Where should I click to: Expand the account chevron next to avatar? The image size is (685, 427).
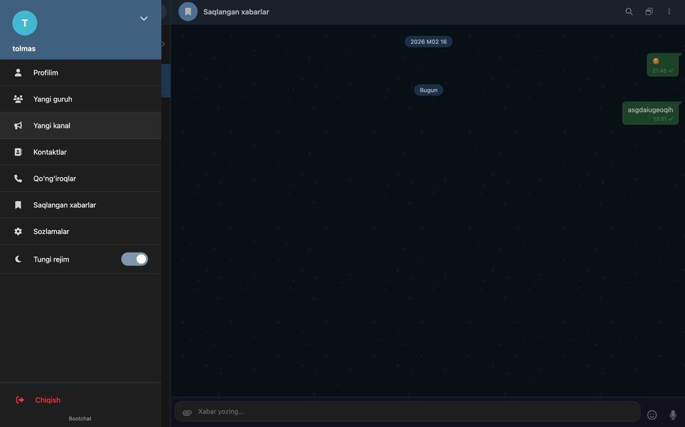click(144, 18)
